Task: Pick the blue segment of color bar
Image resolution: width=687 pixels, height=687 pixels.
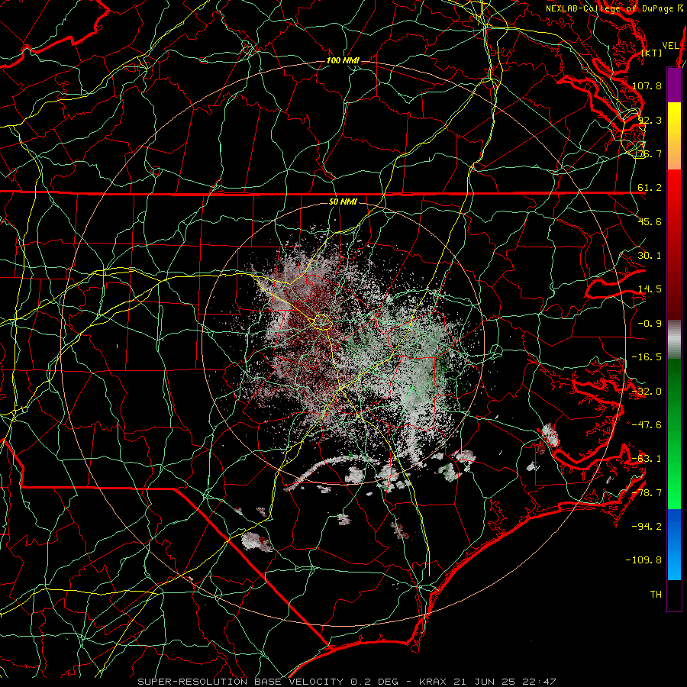Action: (x=674, y=544)
